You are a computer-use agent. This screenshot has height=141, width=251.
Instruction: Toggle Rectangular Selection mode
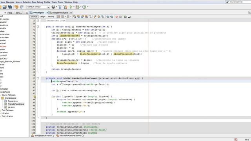coord(90,16)
